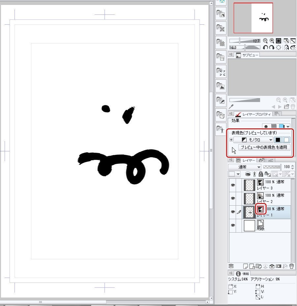Toggle black drawing color for monochrome
Screen dimensions: 297x306
point(278,140)
